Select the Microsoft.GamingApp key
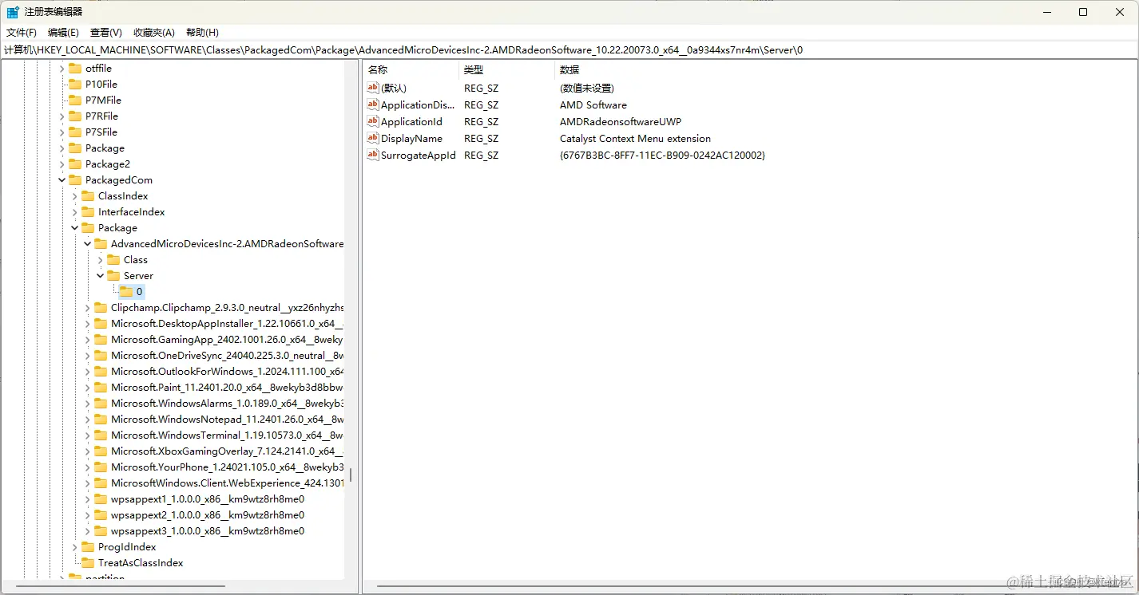Image resolution: width=1139 pixels, height=595 pixels. pyautogui.click(x=227, y=340)
